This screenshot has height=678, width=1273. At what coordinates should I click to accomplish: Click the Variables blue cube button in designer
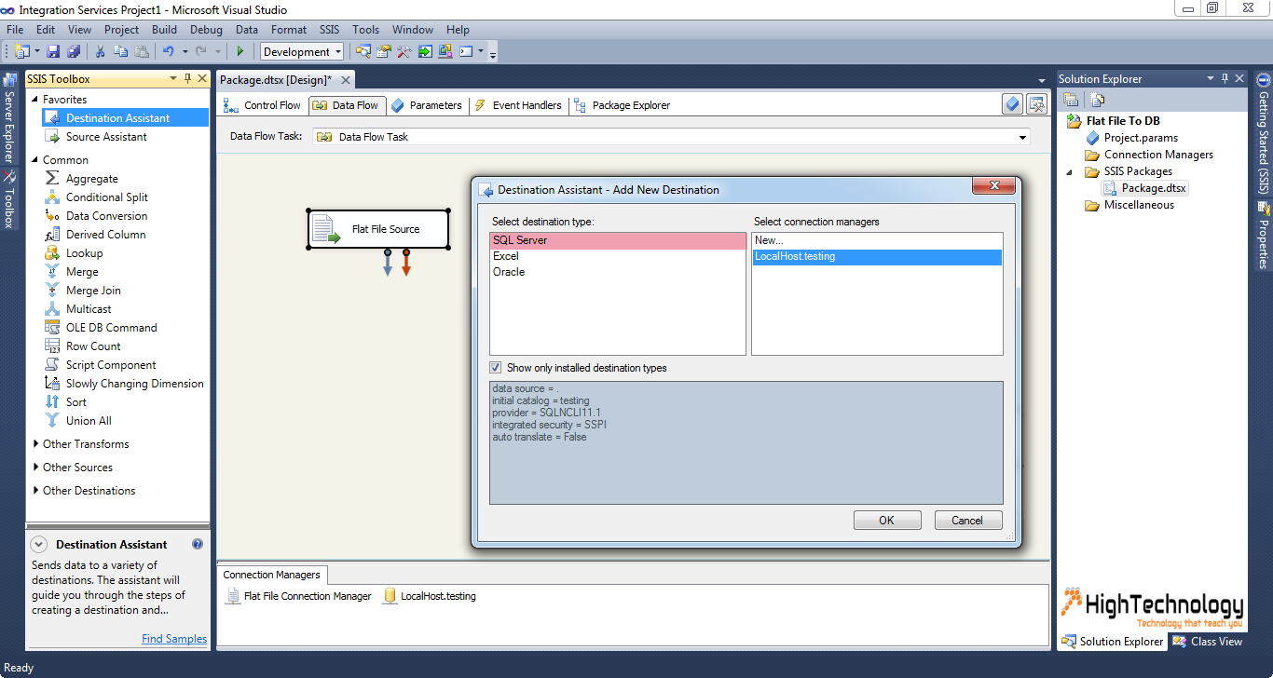pos(1013,104)
